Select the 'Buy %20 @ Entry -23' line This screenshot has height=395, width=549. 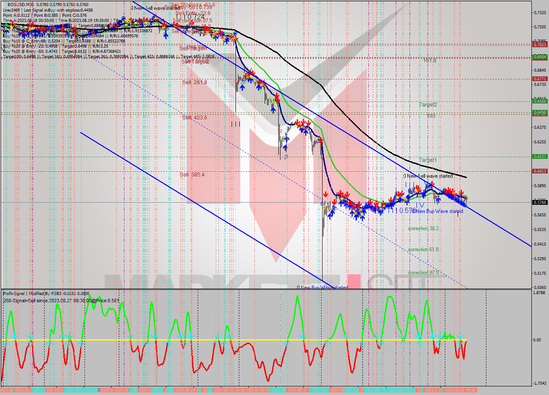coord(55,46)
